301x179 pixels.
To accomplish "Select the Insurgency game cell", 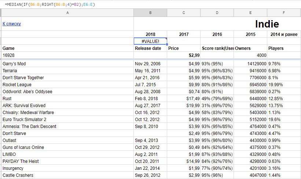I will click(x=67, y=168).
